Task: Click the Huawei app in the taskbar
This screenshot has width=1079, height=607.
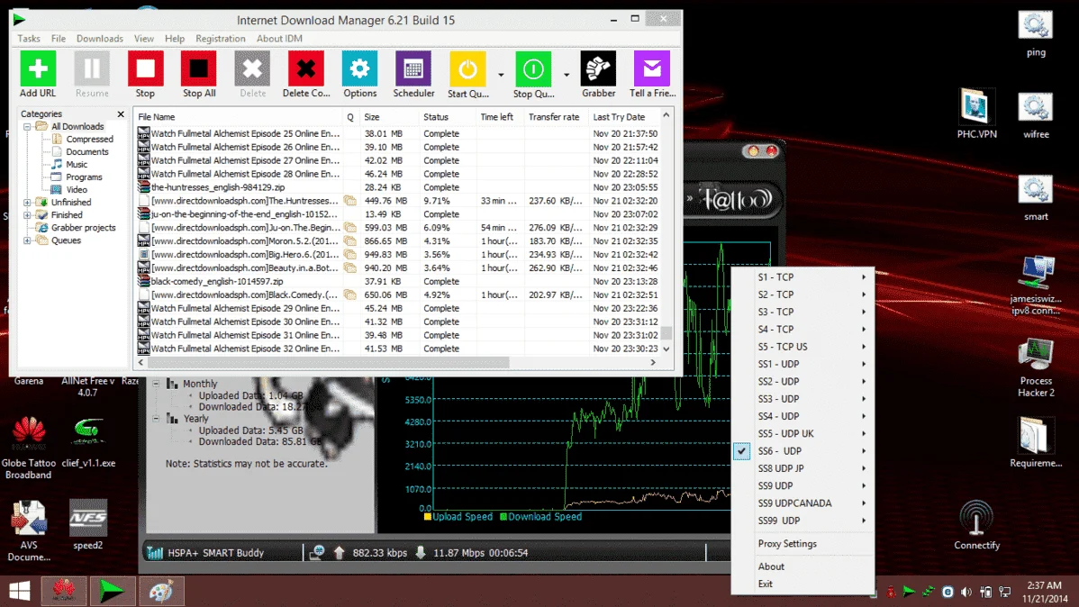Action: click(64, 591)
